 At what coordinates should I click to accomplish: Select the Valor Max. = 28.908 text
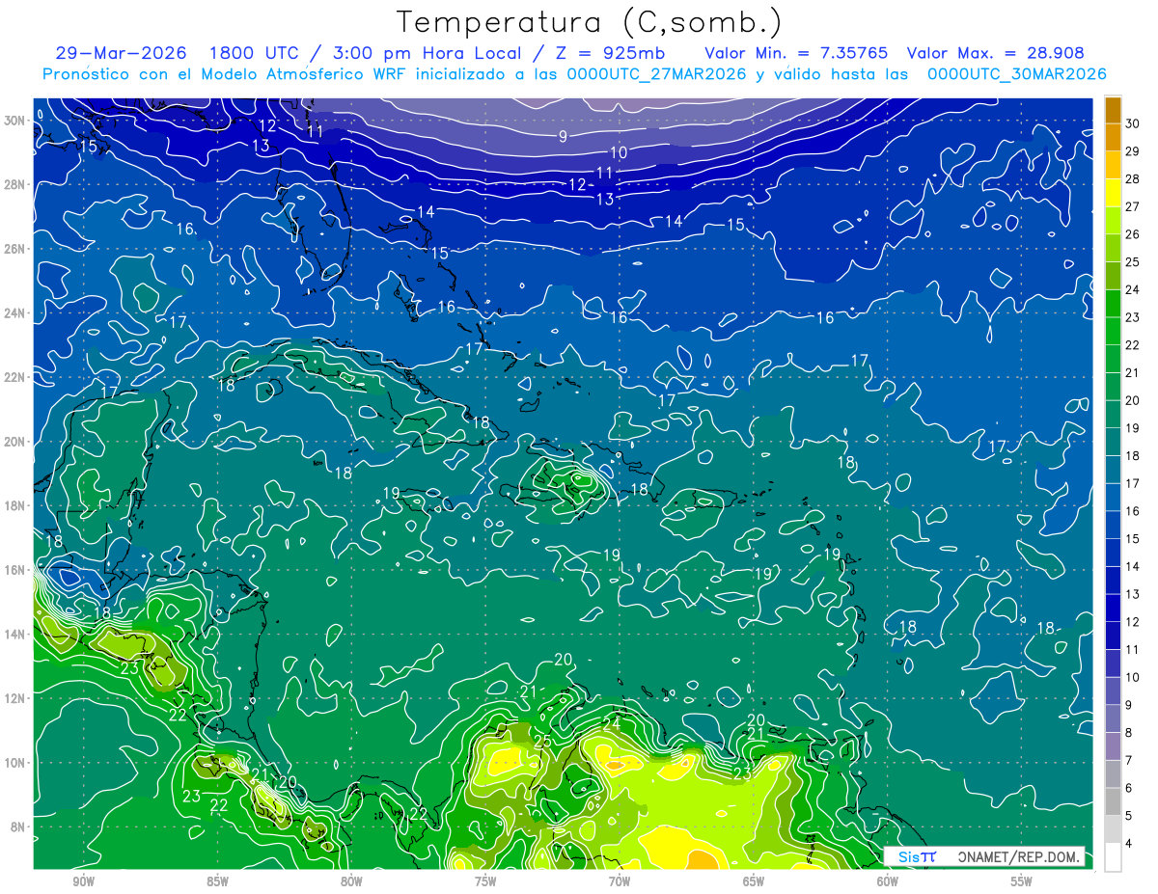coord(1003,53)
